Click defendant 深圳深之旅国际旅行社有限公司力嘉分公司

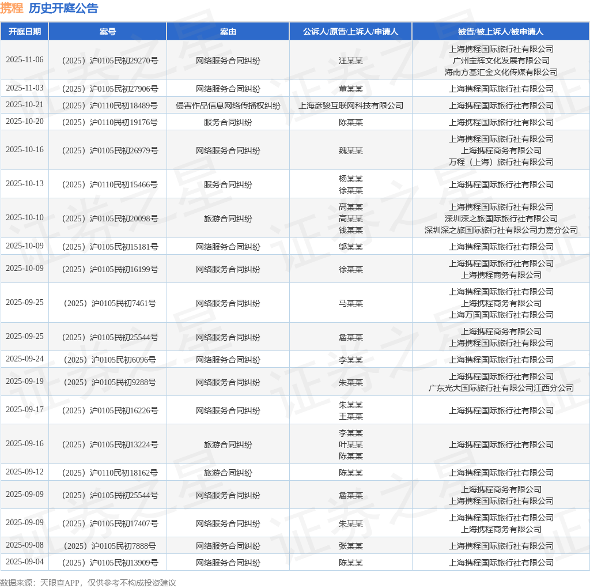(x=501, y=230)
